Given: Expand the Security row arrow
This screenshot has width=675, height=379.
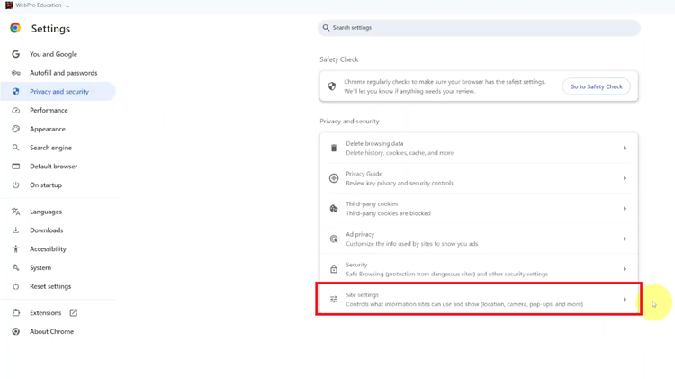Looking at the screenshot, I should click(625, 269).
